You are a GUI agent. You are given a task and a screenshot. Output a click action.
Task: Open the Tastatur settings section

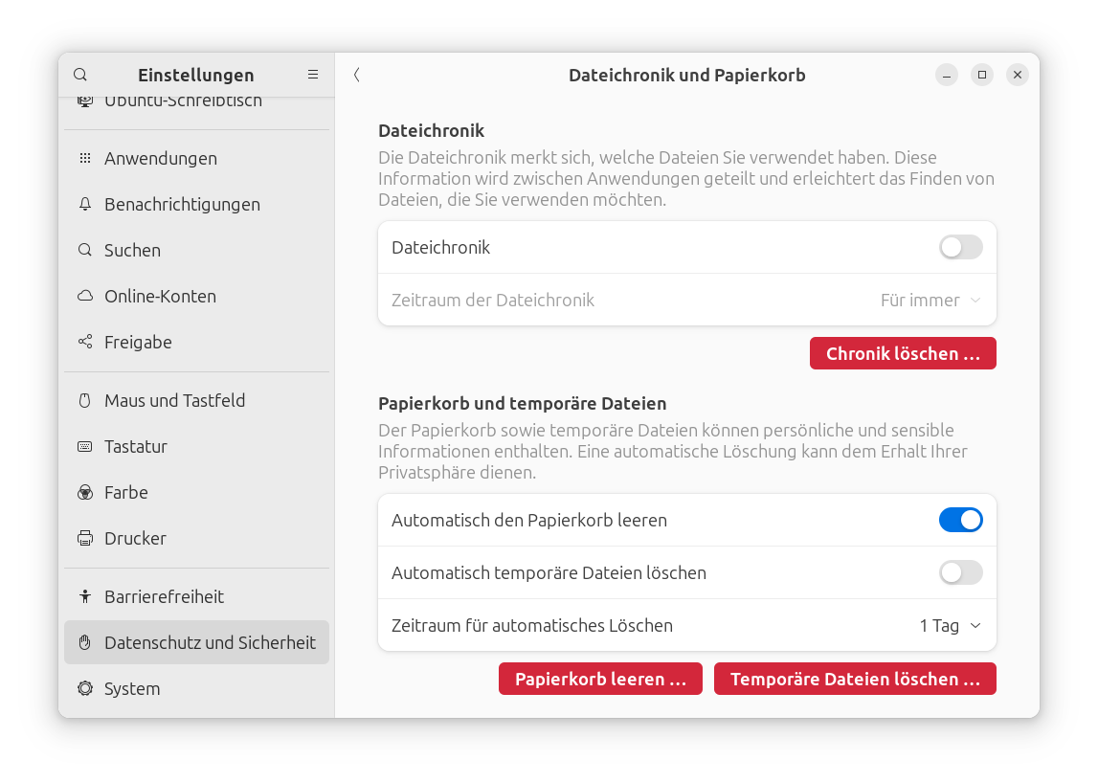tap(136, 446)
